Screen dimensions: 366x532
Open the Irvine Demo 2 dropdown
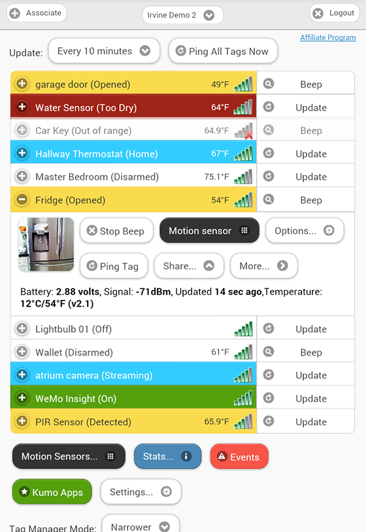[183, 15]
